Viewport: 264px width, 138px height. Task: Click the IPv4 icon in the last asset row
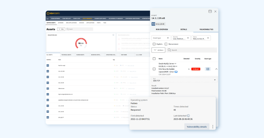[48, 117]
